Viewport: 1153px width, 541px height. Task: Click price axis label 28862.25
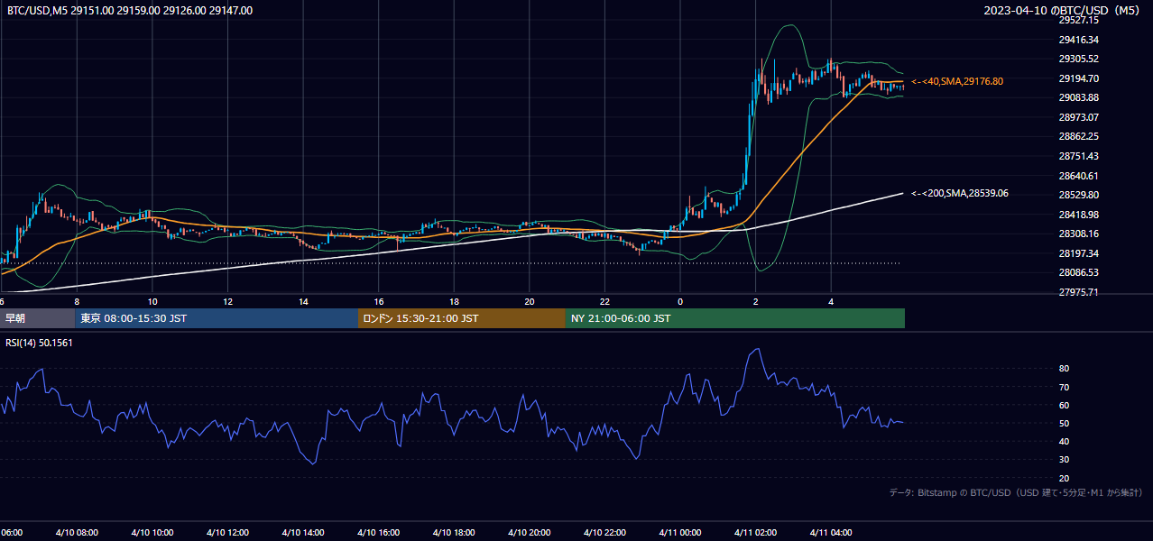point(1079,136)
